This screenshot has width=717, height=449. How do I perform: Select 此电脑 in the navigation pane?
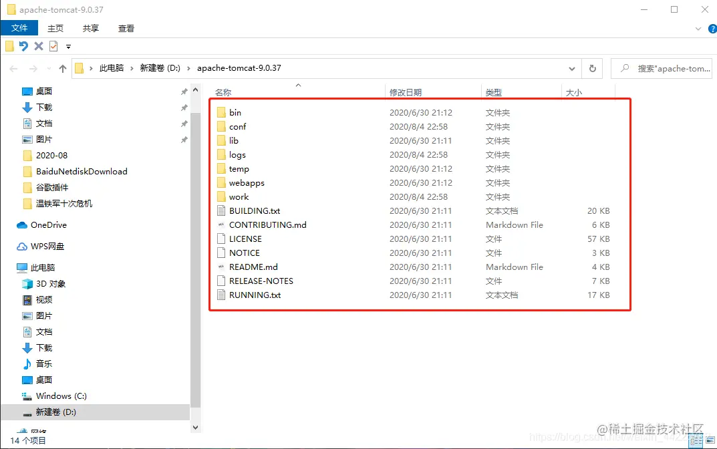coord(43,267)
